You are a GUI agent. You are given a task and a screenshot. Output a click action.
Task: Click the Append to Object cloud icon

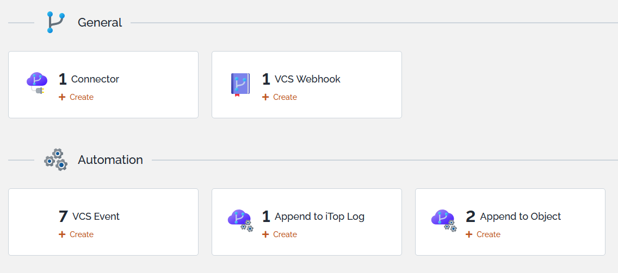pyautogui.click(x=444, y=220)
